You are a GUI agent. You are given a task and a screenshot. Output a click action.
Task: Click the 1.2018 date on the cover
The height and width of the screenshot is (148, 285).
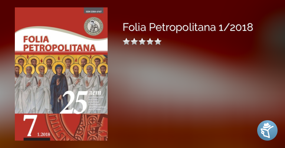44,134
